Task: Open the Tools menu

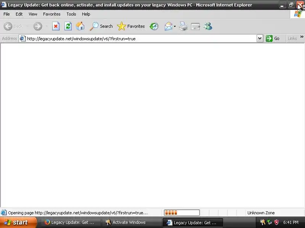Action: point(71,14)
